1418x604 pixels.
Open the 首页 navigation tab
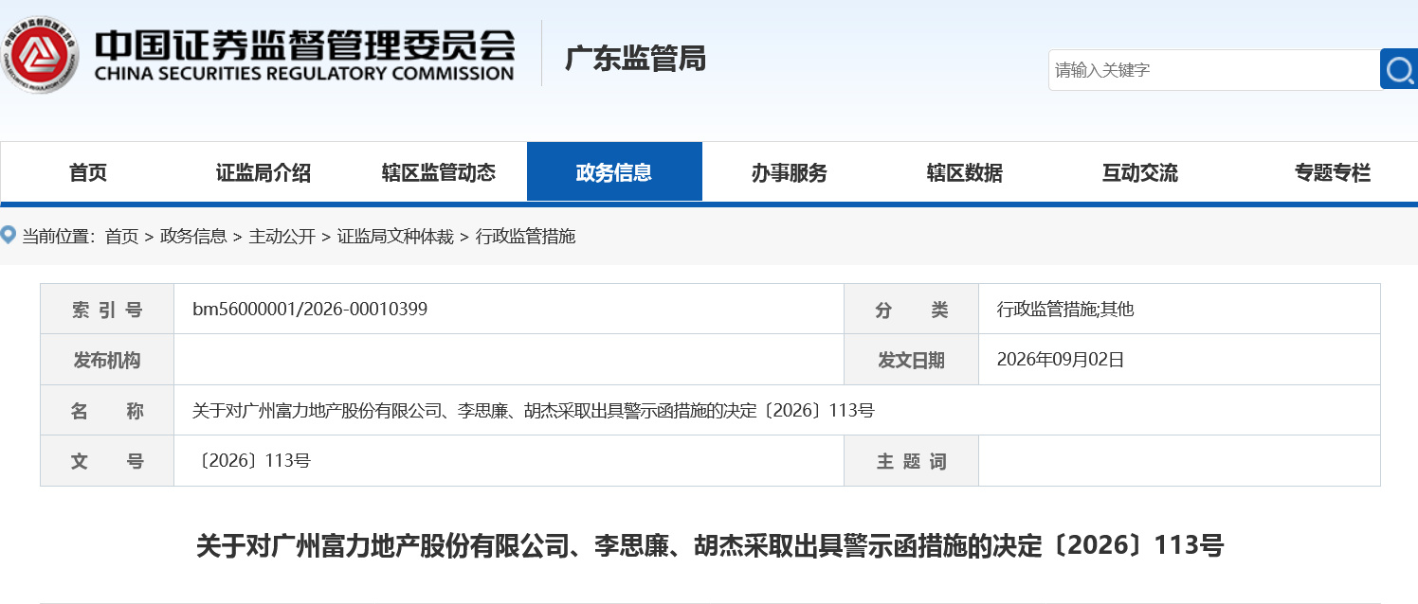pyautogui.click(x=88, y=172)
